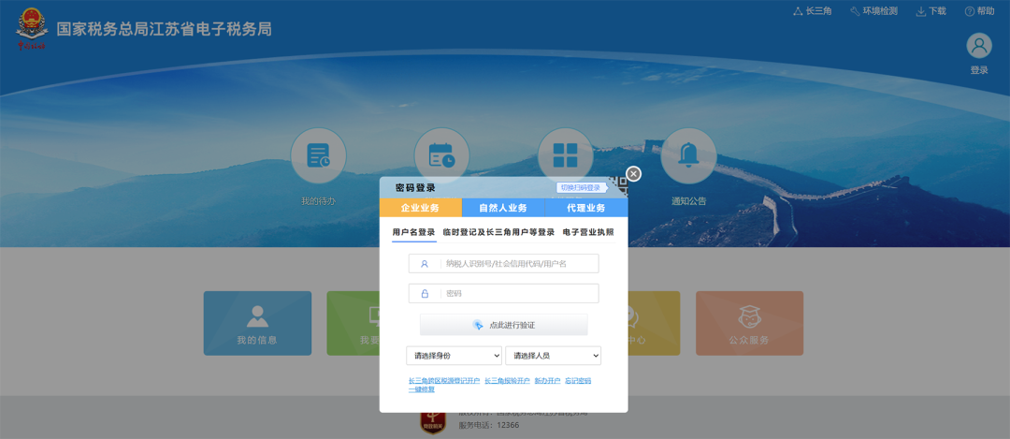1010x439 pixels.
Task: Select the 企业业务 tab
Action: pos(420,208)
